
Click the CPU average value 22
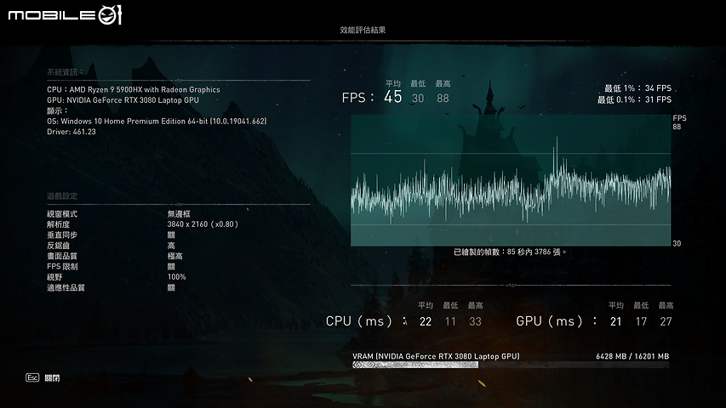[x=426, y=321]
